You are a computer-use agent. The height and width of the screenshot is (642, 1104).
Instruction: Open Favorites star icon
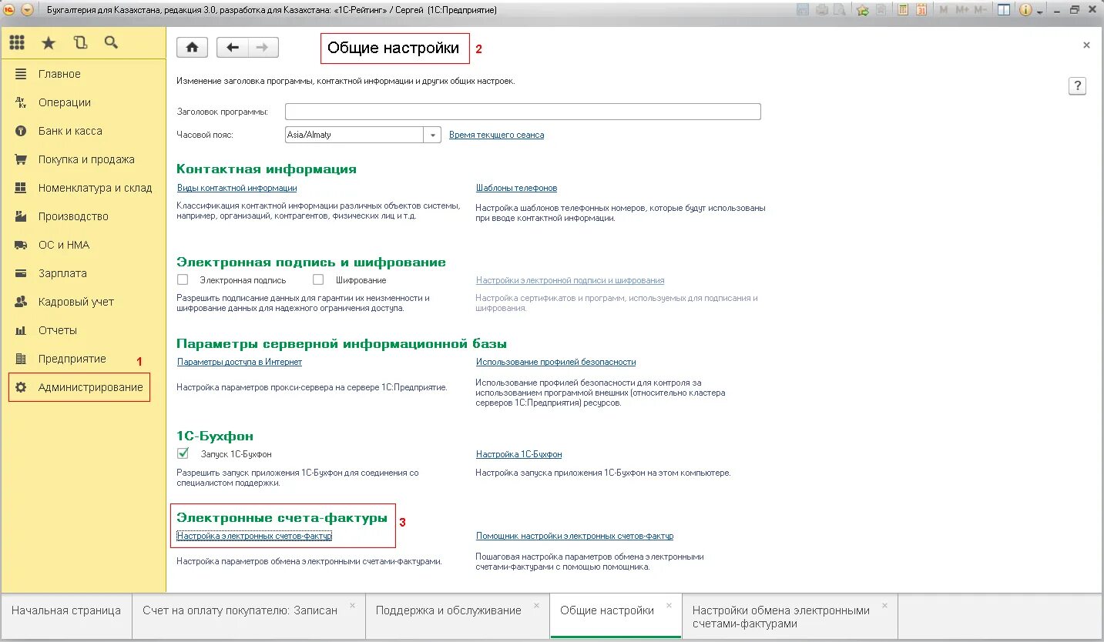click(49, 43)
